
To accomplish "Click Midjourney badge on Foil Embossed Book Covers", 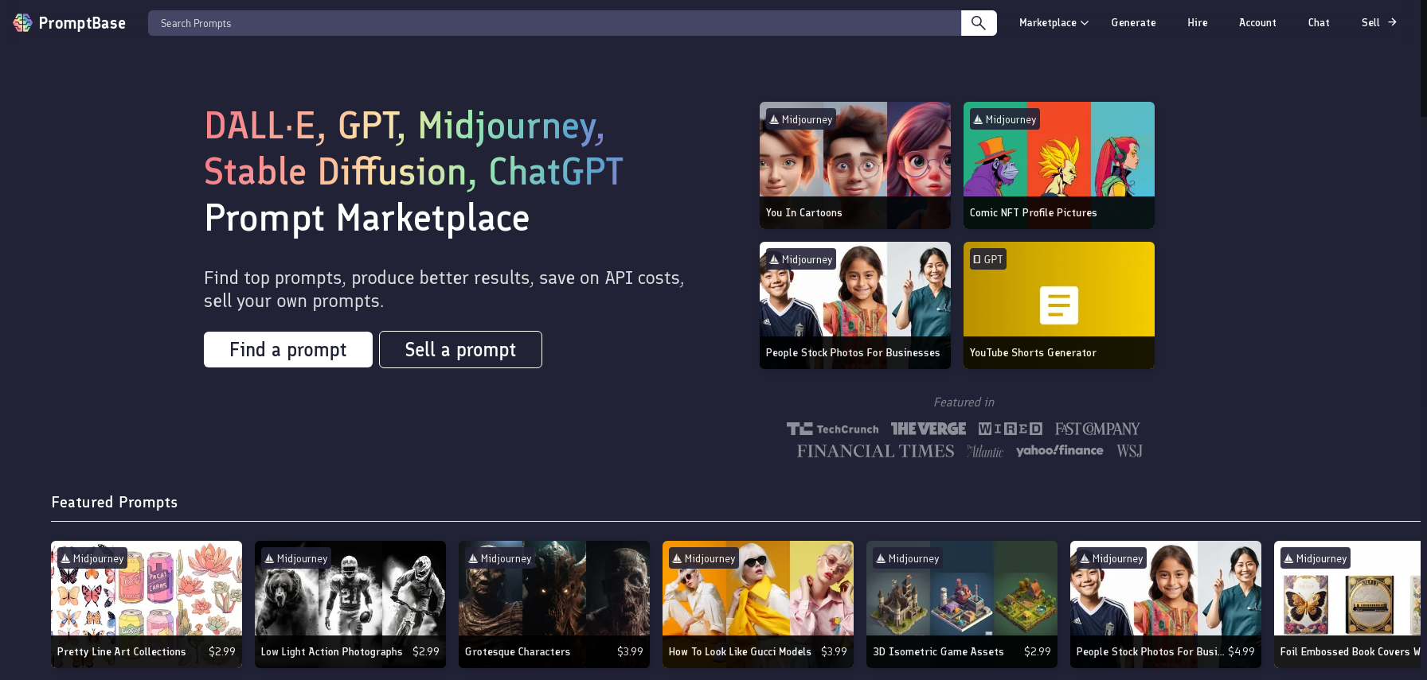I will [1316, 558].
